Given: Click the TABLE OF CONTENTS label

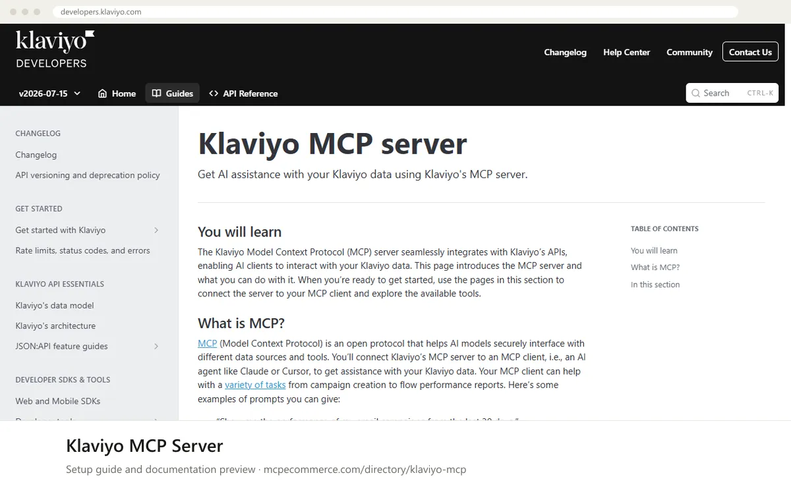Looking at the screenshot, I should [x=664, y=229].
